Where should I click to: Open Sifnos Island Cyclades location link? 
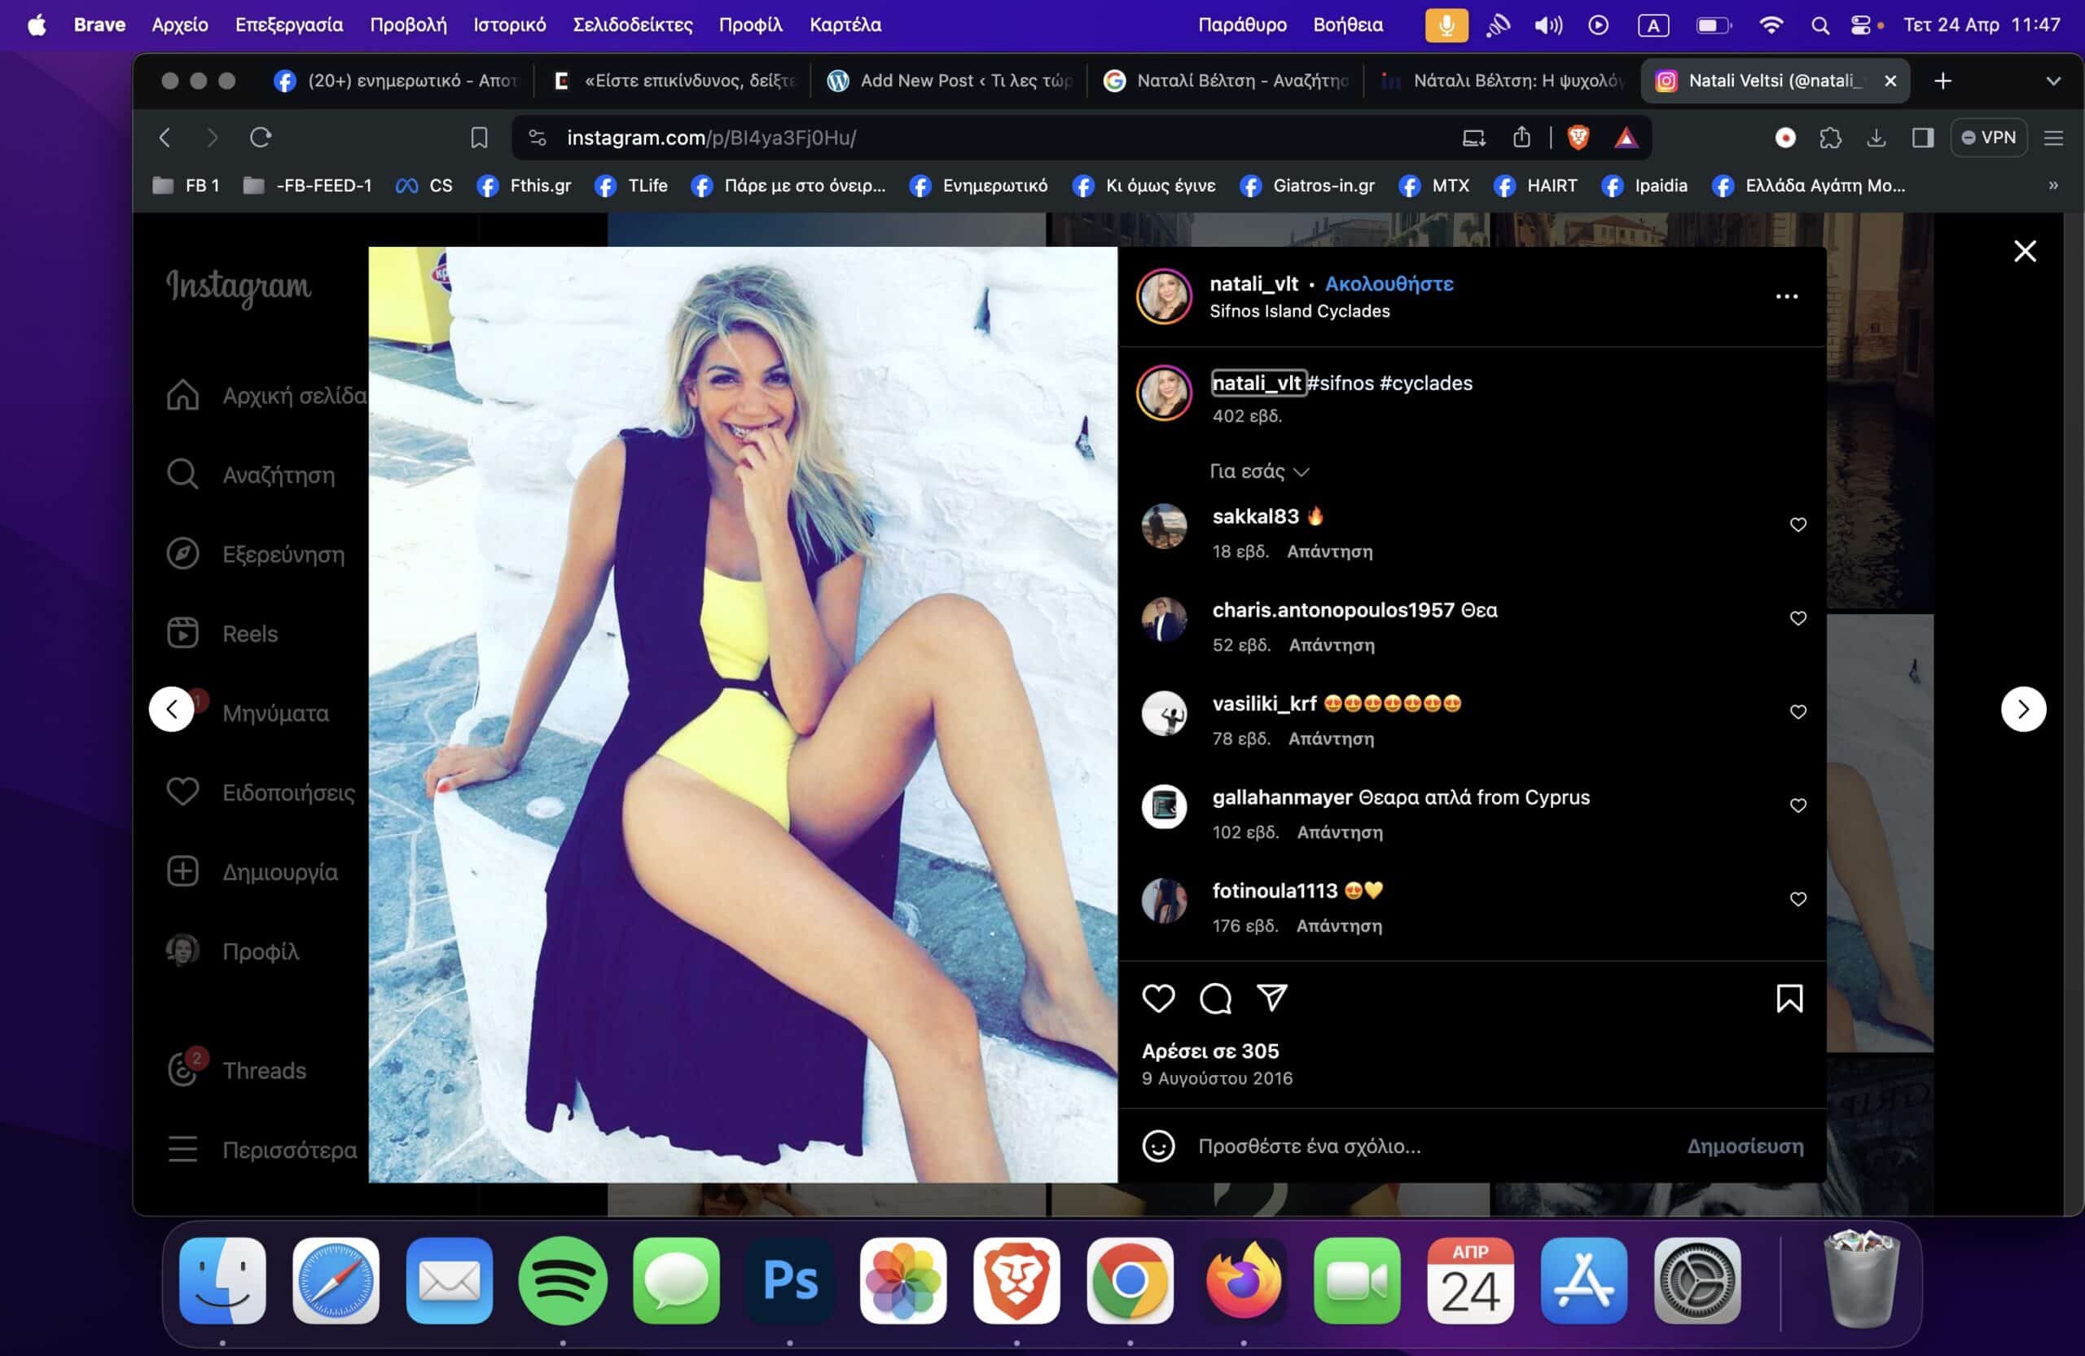click(1299, 311)
